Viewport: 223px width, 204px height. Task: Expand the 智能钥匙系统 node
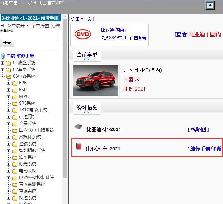8,151
